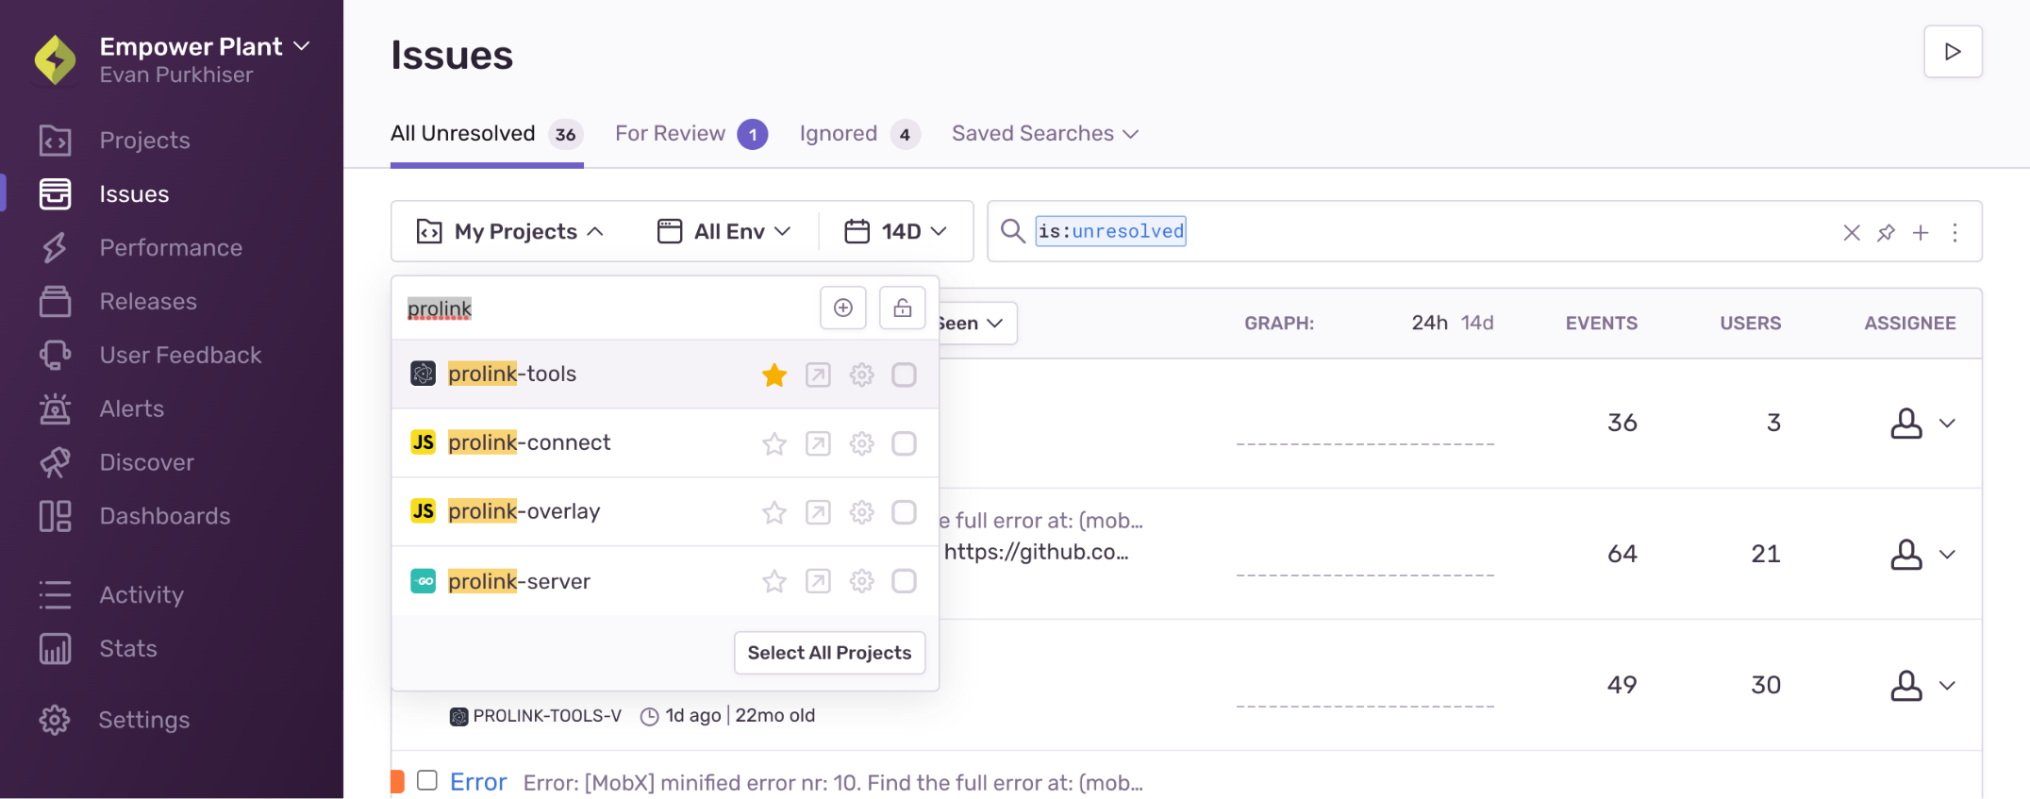Check the prolink-tools project checkbox
Image resolution: width=2030 pixels, height=799 pixels.
[904, 375]
